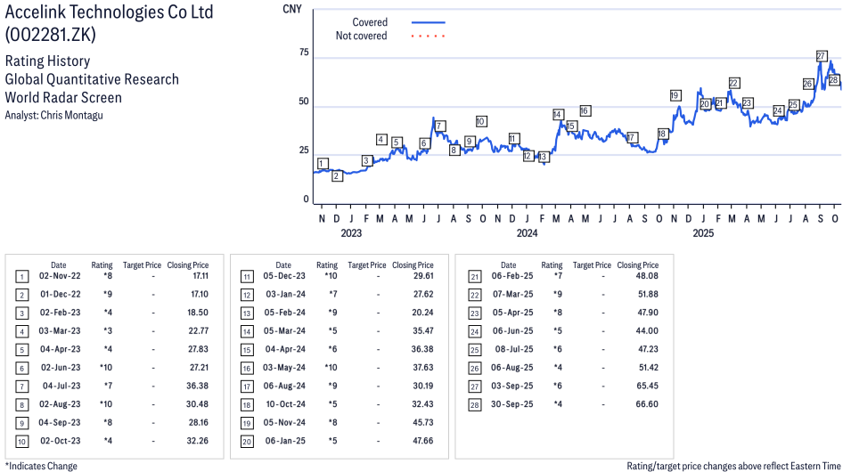851x472 pixels.
Task: Click the red dotted Not covered legend line
Action: pyautogui.click(x=429, y=37)
